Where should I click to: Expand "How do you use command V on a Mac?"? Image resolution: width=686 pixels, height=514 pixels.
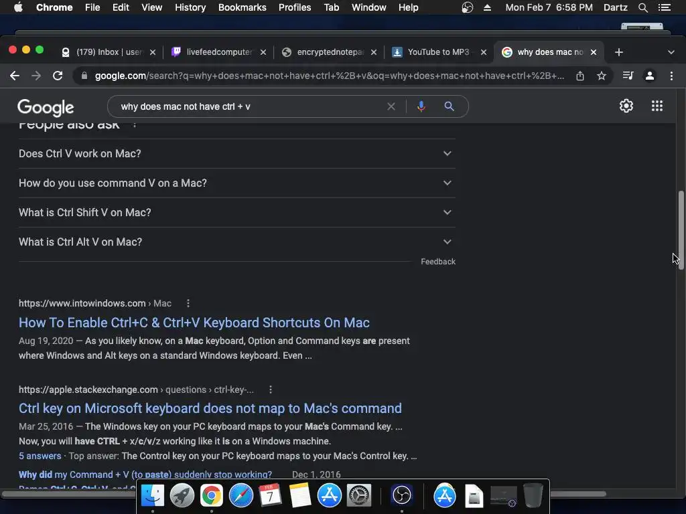tap(236, 183)
